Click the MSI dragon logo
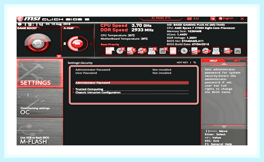264x162 pixels. point(20,19)
